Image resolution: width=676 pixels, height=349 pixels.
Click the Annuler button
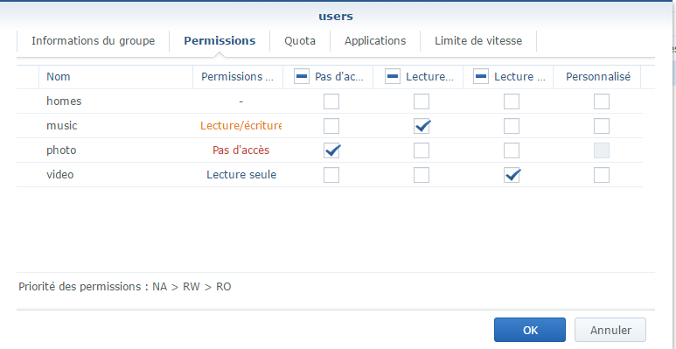point(610,330)
